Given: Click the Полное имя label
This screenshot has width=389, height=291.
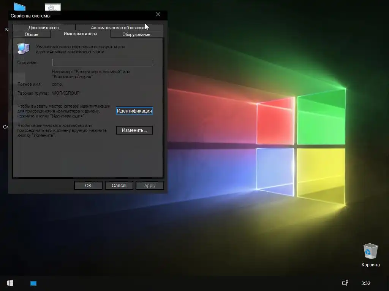Looking at the screenshot, I should (x=30, y=84).
